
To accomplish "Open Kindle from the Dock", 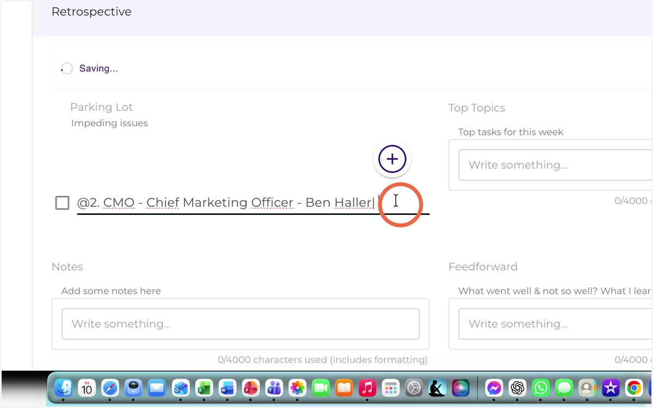I will click(x=438, y=387).
